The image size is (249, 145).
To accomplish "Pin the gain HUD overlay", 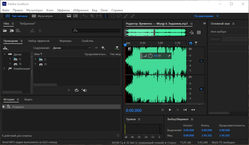I will [x=169, y=56].
